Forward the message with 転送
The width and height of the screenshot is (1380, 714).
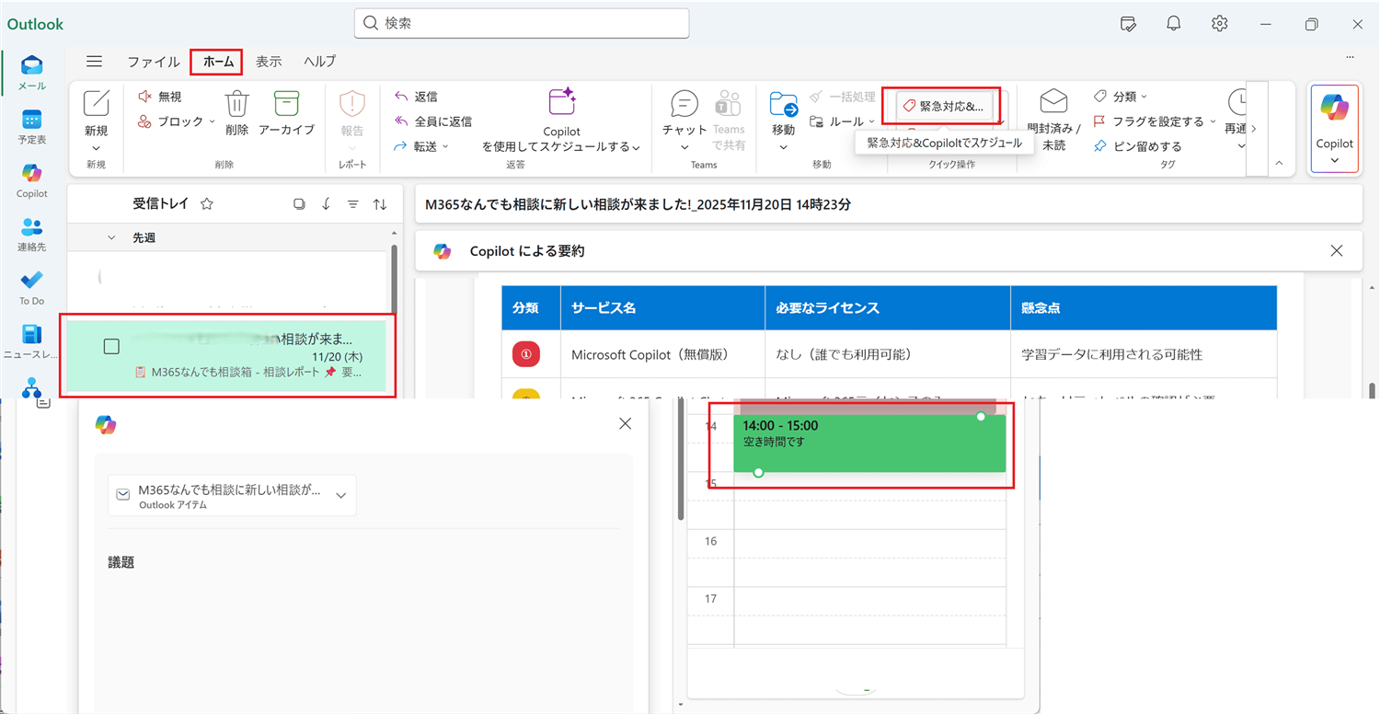(416, 146)
